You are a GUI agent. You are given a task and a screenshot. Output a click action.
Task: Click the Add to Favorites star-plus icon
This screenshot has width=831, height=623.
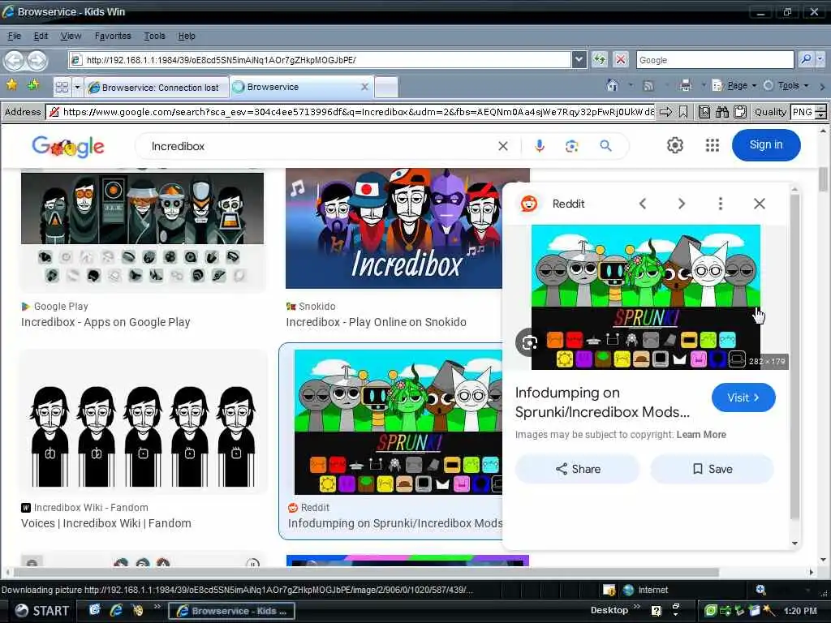(33, 84)
